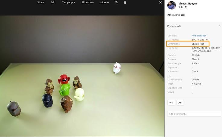
Task: Open the Edit option
Action: point(53,2)
